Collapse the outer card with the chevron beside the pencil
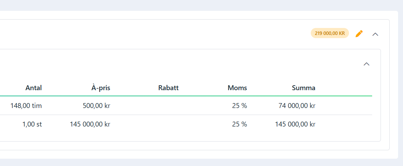This screenshot has width=403, height=166. 375,34
